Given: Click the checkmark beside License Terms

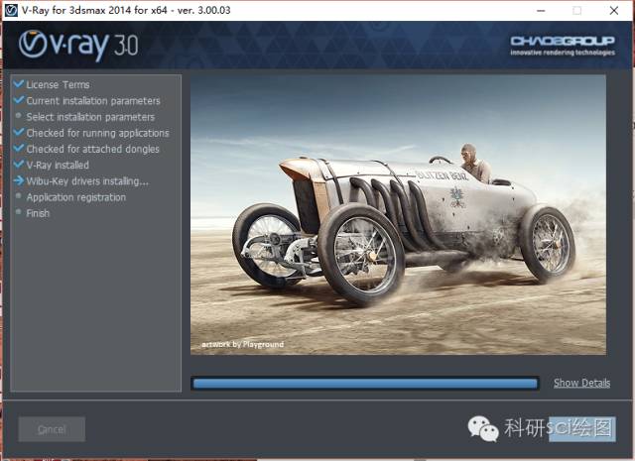Looking at the screenshot, I should click(19, 84).
